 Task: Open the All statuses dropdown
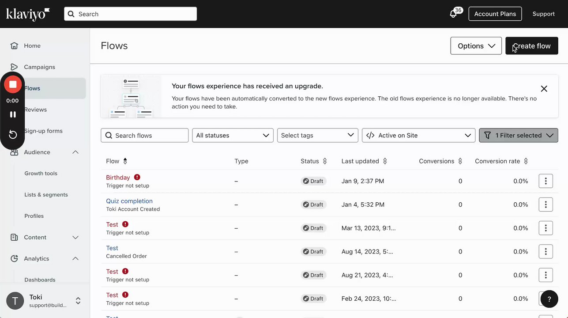pos(233,136)
